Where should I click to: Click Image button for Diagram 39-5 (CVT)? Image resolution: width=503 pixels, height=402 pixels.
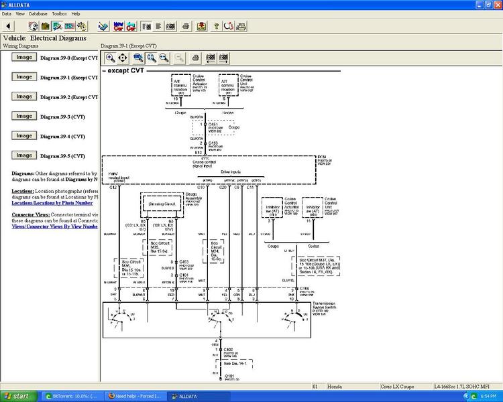(24, 155)
